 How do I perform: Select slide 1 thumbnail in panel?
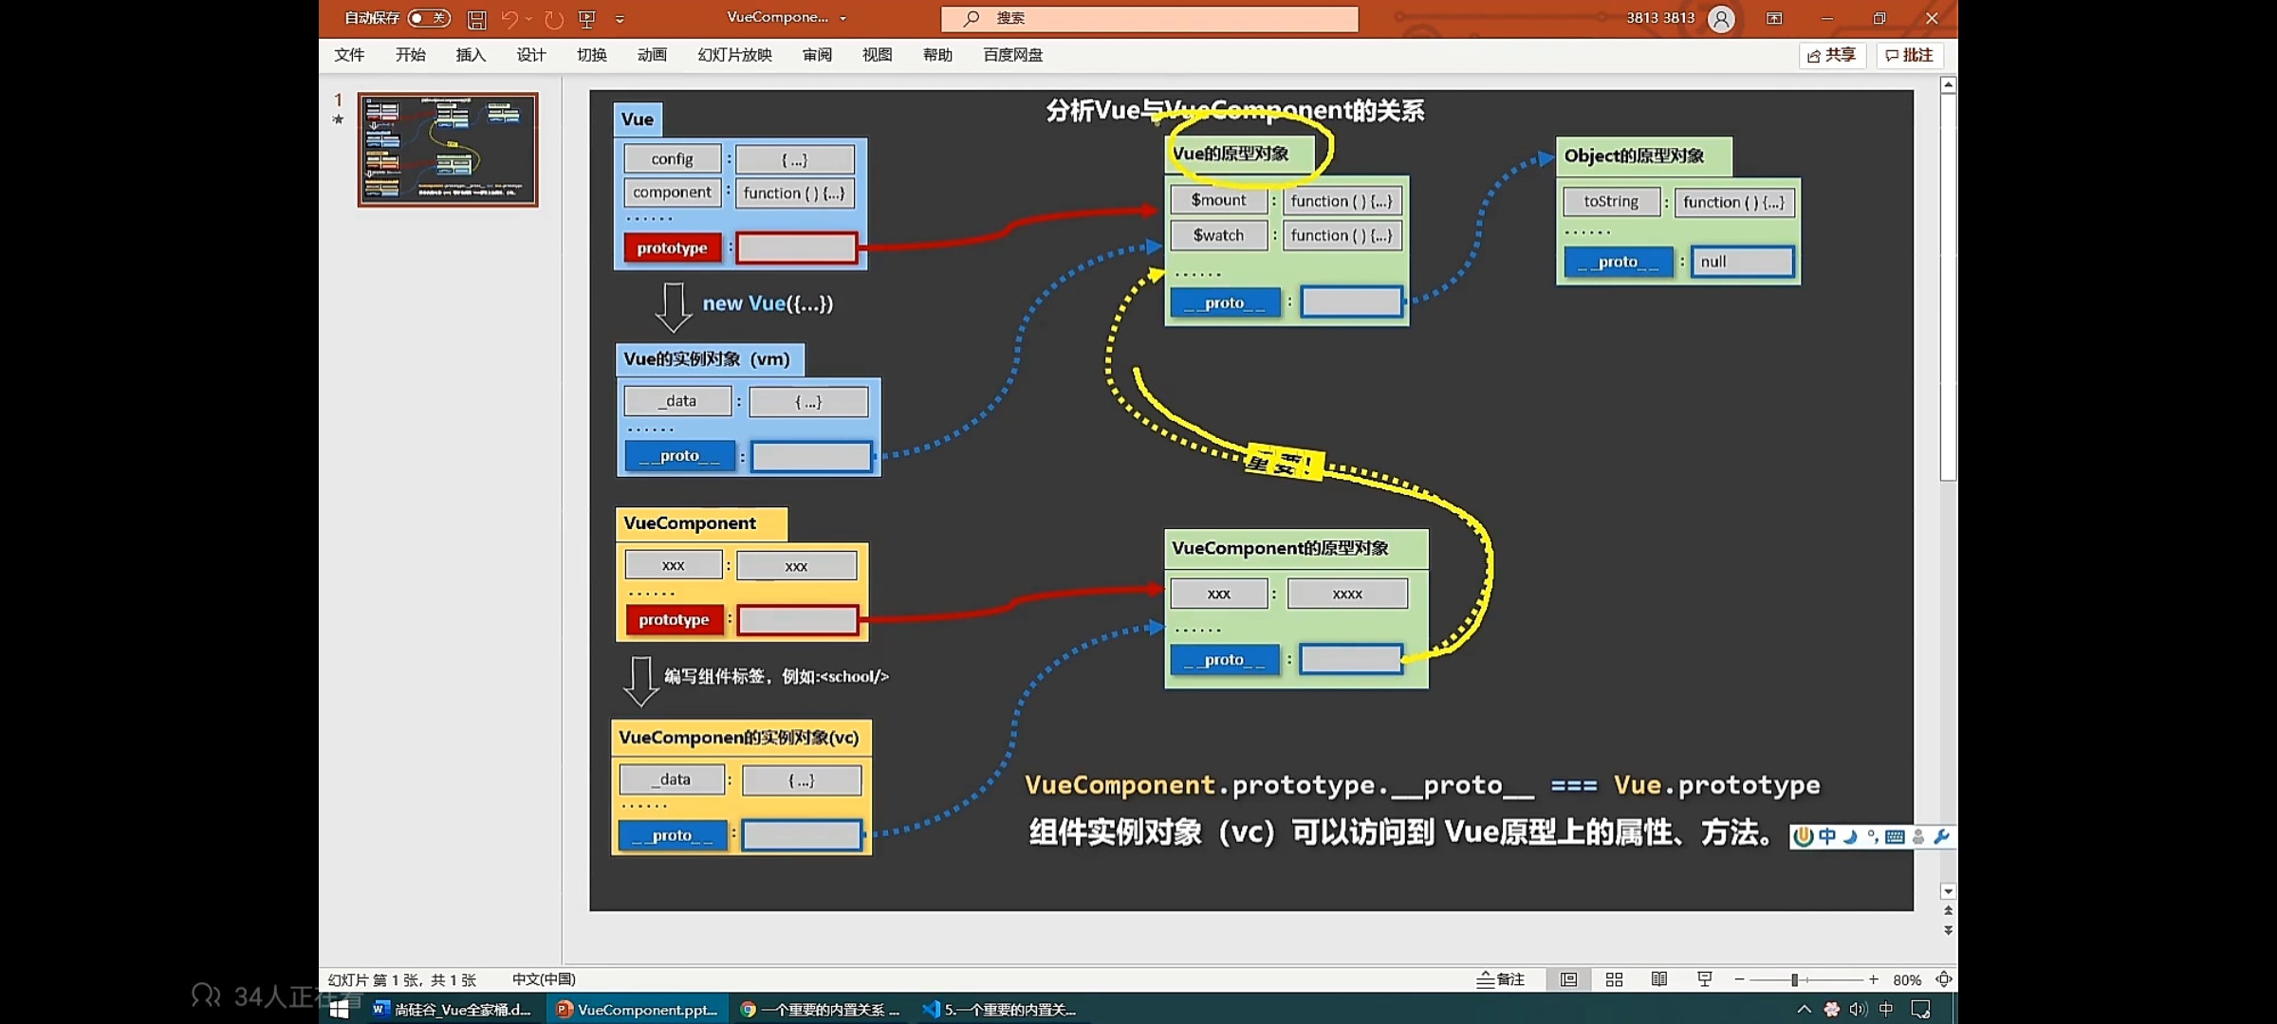pyautogui.click(x=448, y=150)
